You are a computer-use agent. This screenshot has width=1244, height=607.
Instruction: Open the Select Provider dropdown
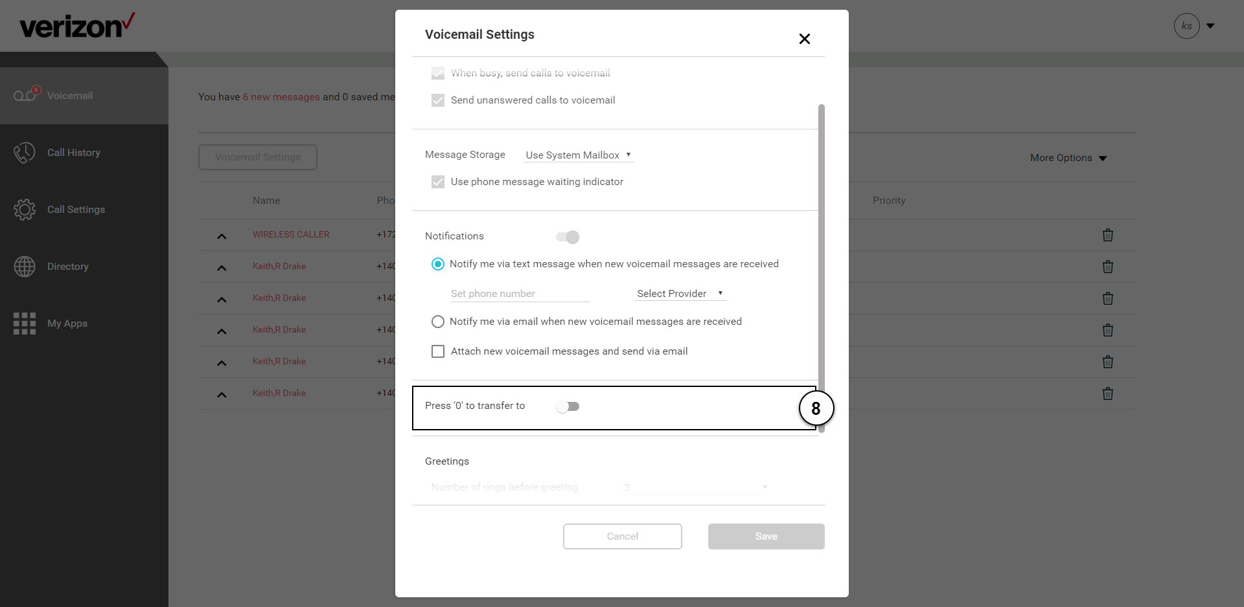680,294
